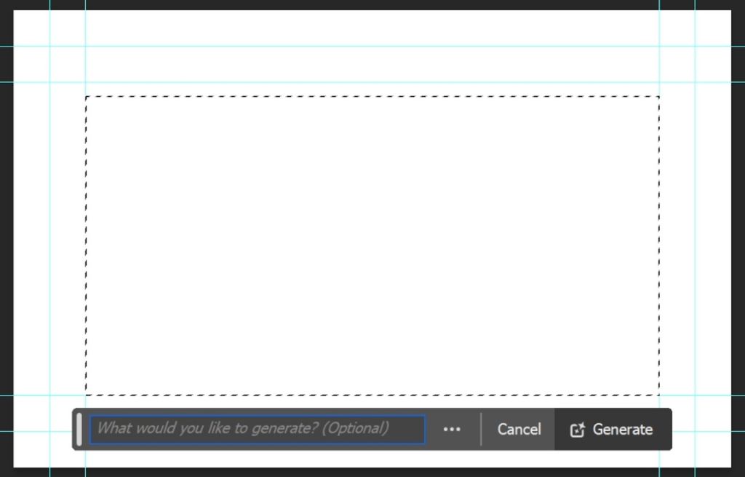Click the right dashed edge of the selection
The width and height of the screenshot is (745, 477).
tap(659, 245)
